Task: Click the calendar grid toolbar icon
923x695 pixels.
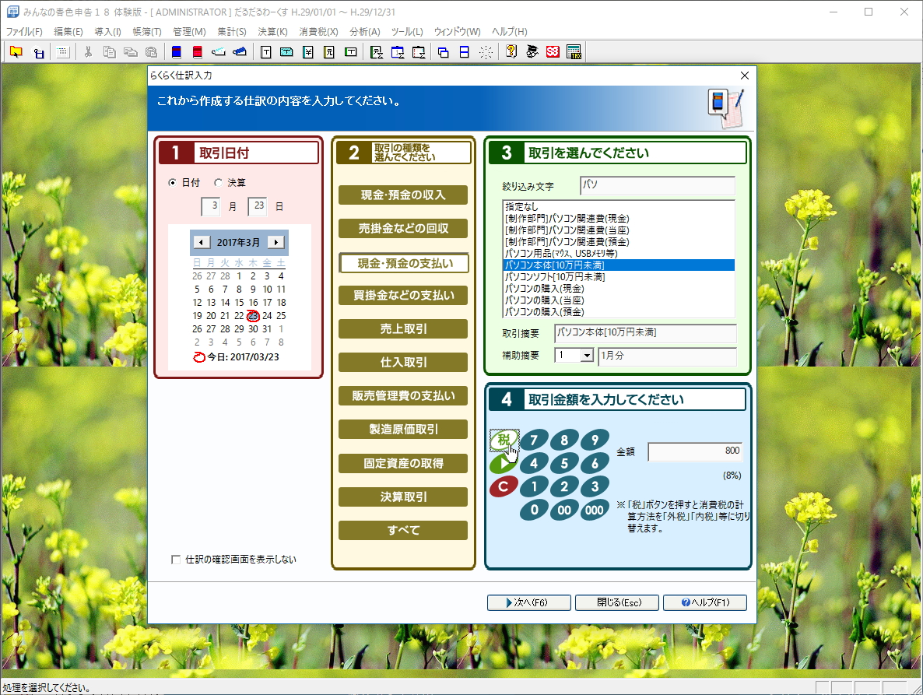Action: (62, 52)
